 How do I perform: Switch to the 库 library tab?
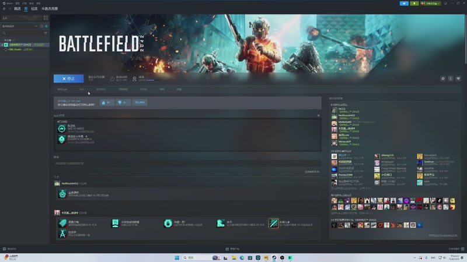pos(26,9)
